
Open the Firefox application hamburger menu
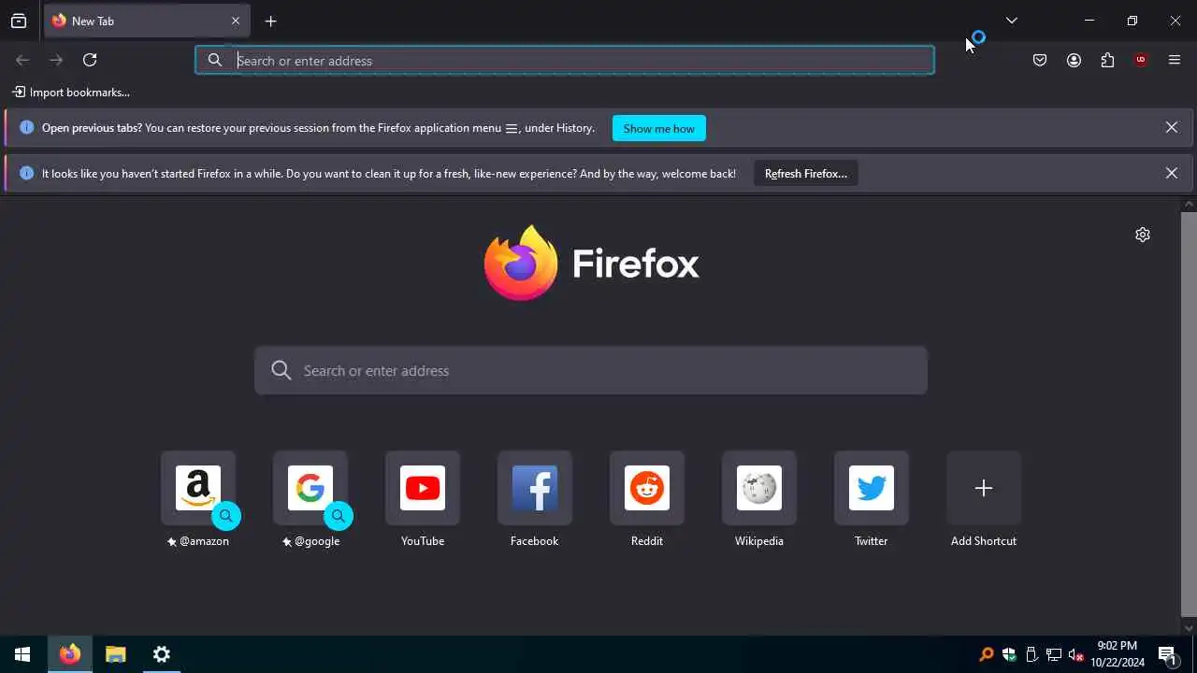(1175, 60)
